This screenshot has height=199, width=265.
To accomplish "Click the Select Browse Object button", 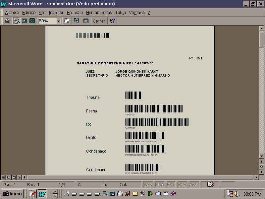I will point(261,166).
